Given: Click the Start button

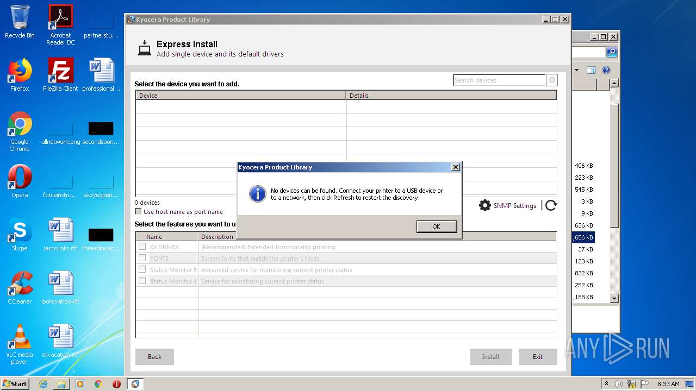Looking at the screenshot, I should pyautogui.click(x=15, y=384).
